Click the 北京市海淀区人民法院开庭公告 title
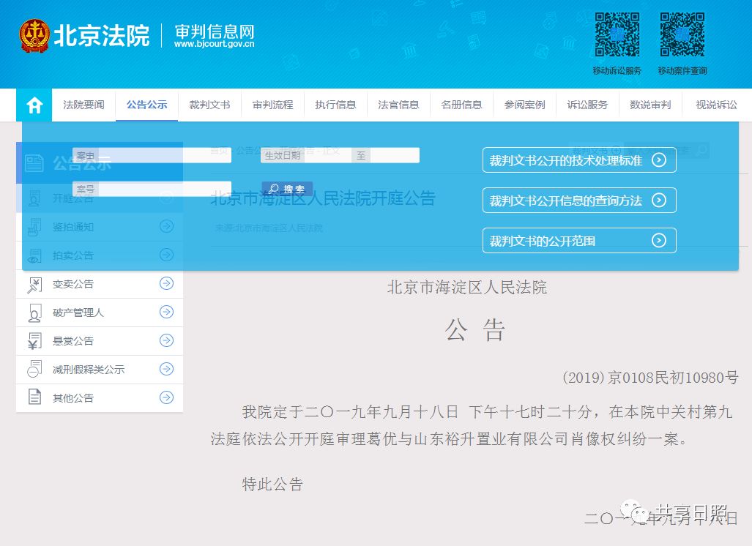 (x=323, y=198)
